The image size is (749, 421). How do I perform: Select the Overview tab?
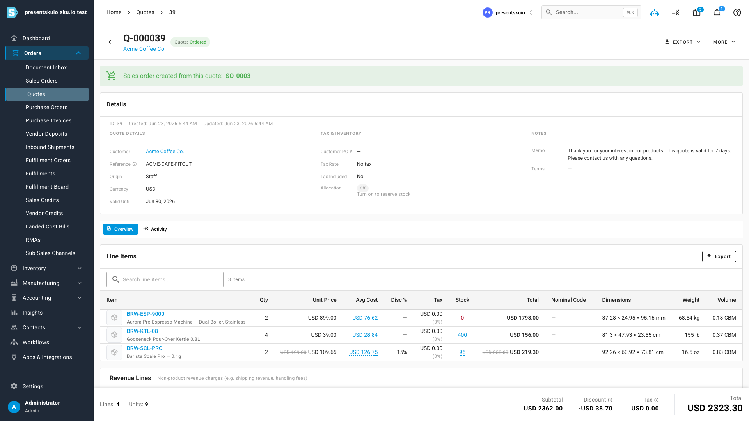[x=121, y=229]
